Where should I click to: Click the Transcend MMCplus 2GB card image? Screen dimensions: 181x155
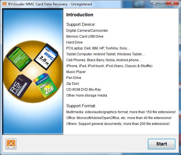(x=46, y=85)
